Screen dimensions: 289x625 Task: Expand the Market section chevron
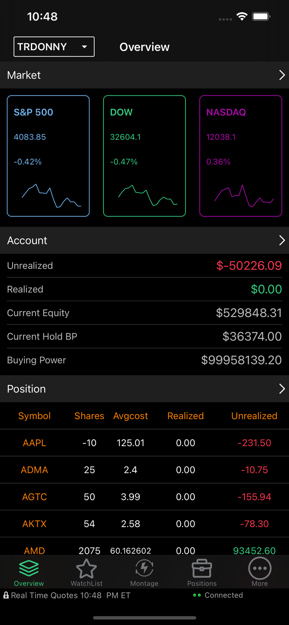point(282,75)
